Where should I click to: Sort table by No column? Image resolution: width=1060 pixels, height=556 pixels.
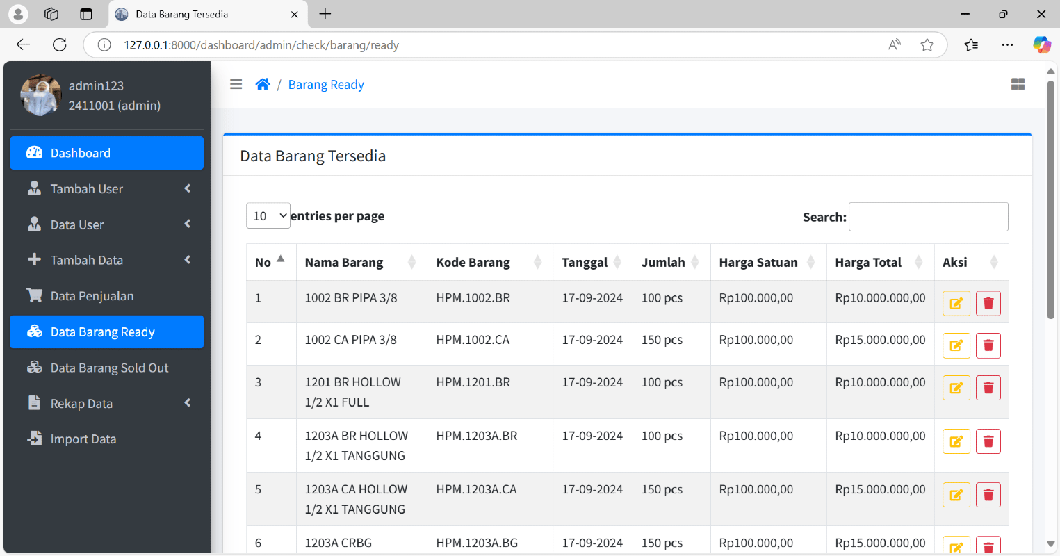pos(271,262)
